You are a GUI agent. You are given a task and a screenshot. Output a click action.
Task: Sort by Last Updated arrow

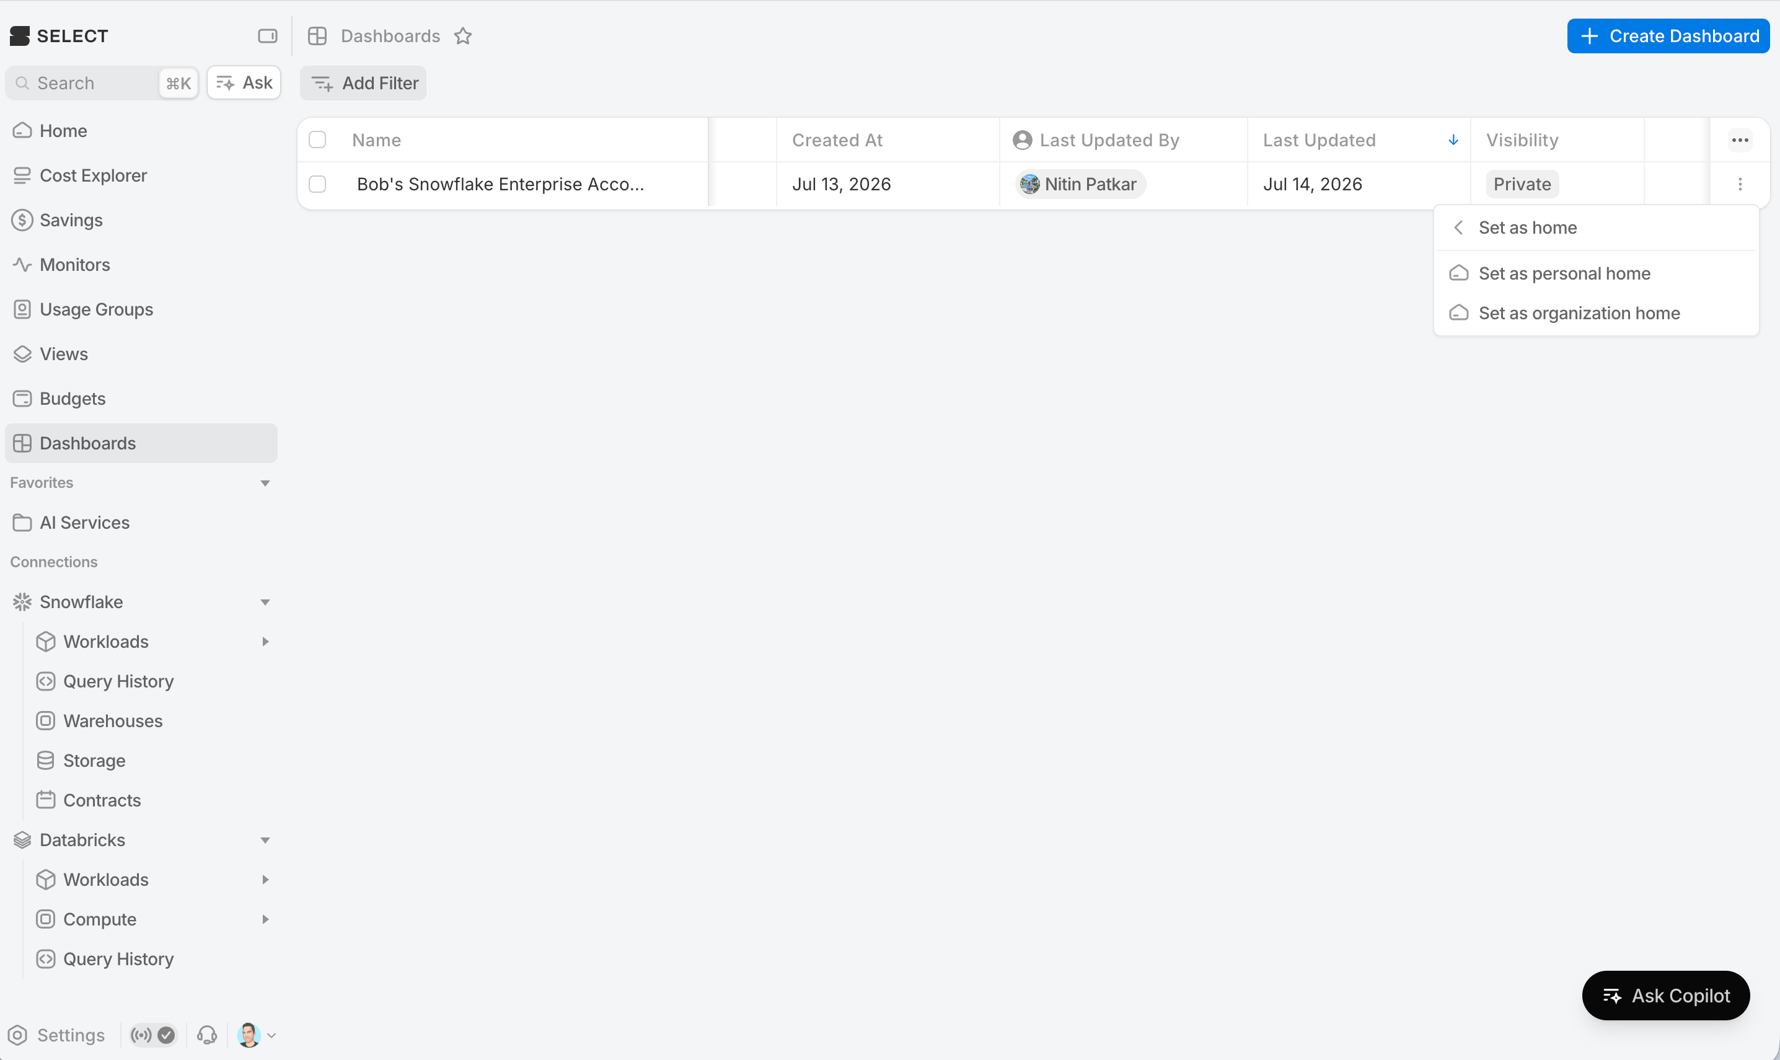pos(1453,140)
